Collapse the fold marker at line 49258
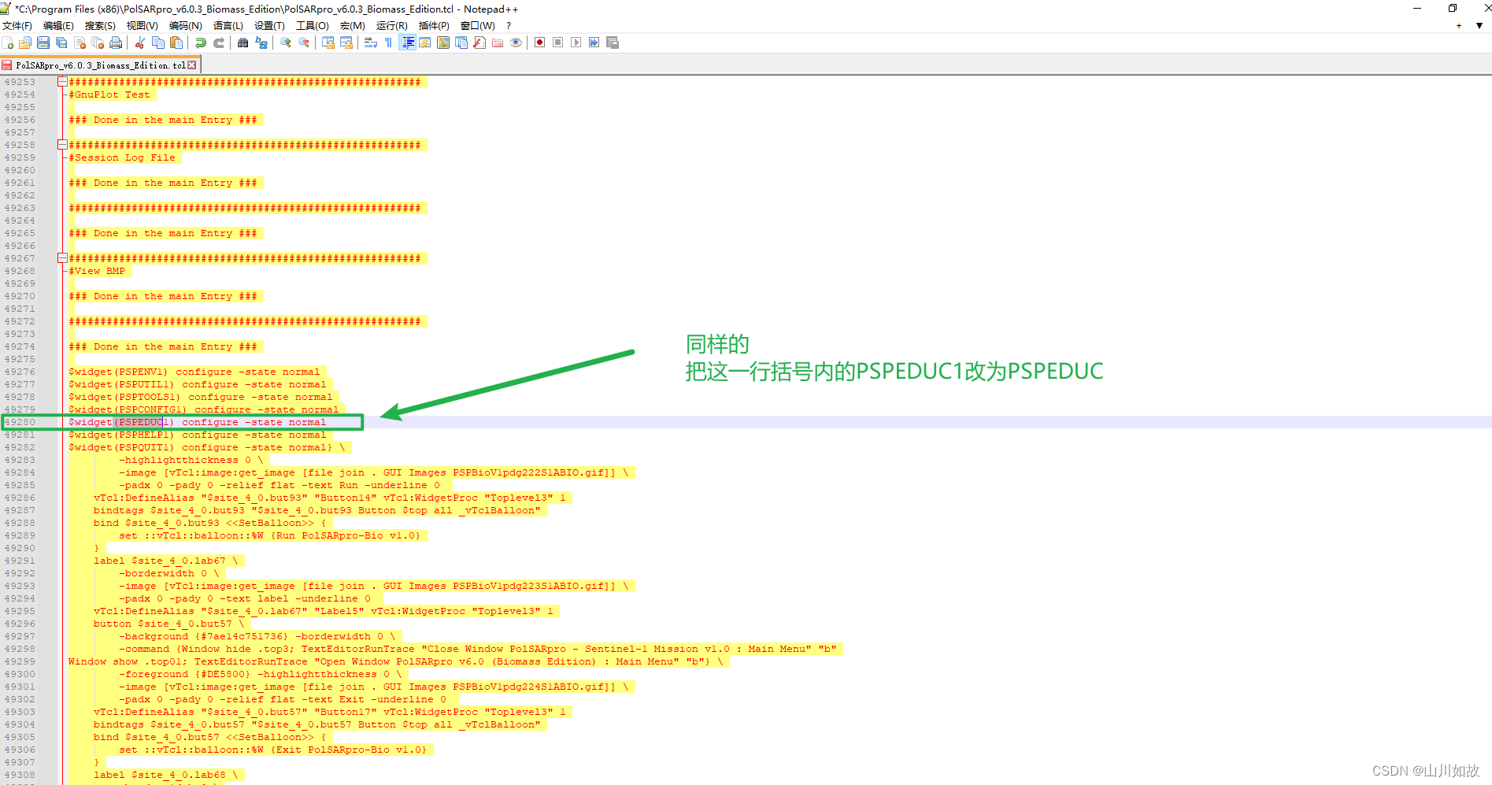Image resolution: width=1492 pixels, height=785 pixels. click(x=62, y=145)
